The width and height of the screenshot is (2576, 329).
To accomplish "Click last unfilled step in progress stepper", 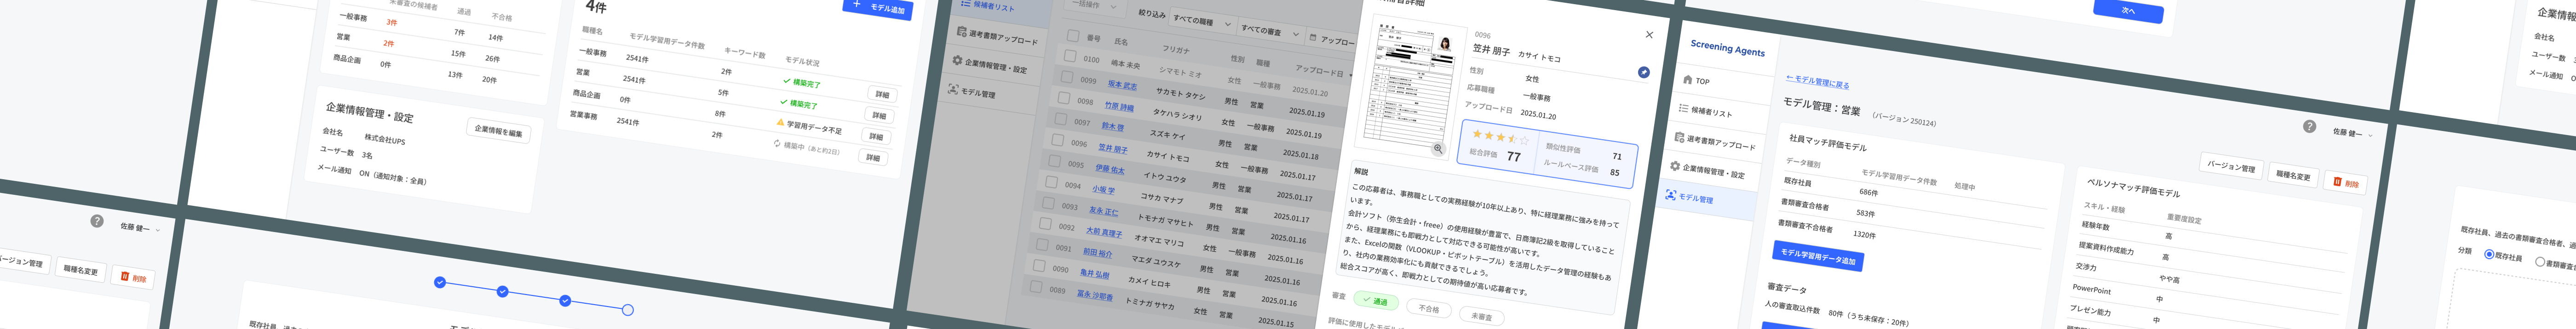I will (627, 310).
